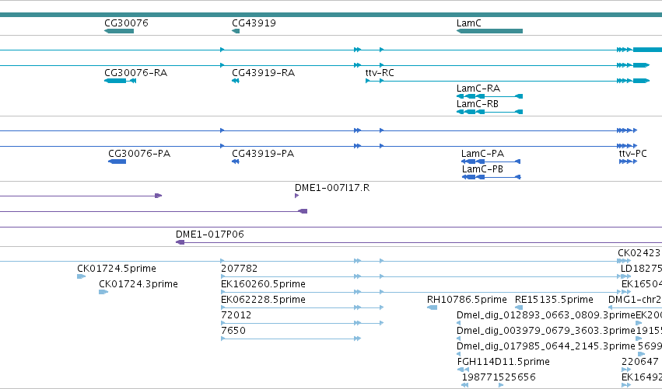Select the LamC-PB coding feature
Screen dimensions: 662x389
point(492,177)
